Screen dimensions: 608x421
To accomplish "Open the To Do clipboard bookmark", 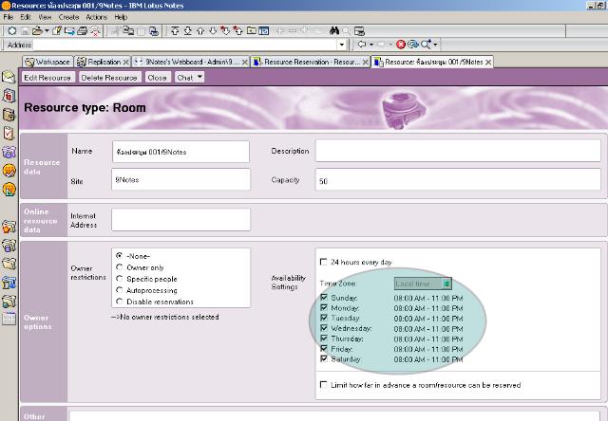I will tap(9, 133).
